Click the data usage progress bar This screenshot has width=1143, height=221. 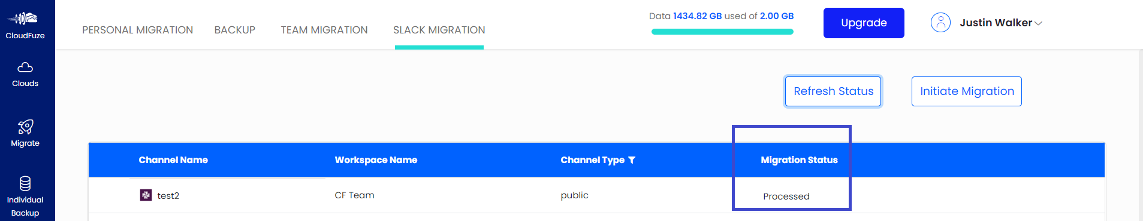[722, 32]
